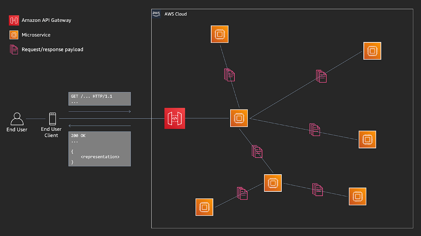Click the Amazon API Gateway legend icon

click(x=14, y=20)
